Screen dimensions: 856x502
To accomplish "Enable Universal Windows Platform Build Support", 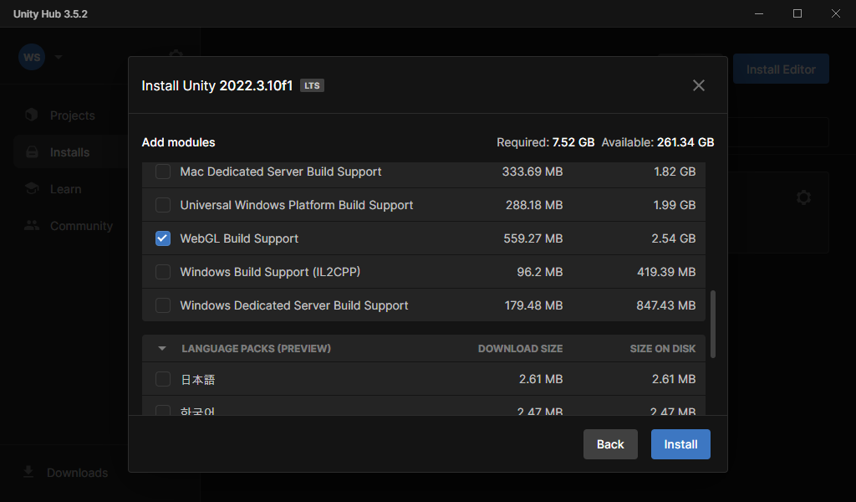I will click(163, 205).
